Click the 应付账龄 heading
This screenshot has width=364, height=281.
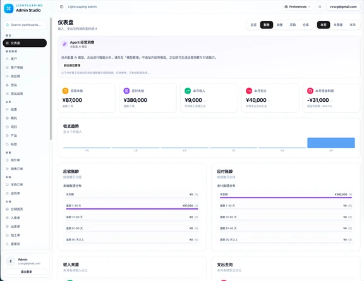pos(225,172)
